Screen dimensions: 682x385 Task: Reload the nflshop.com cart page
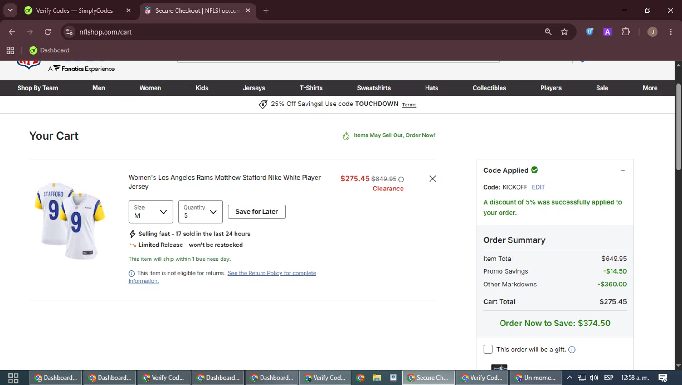(x=48, y=32)
